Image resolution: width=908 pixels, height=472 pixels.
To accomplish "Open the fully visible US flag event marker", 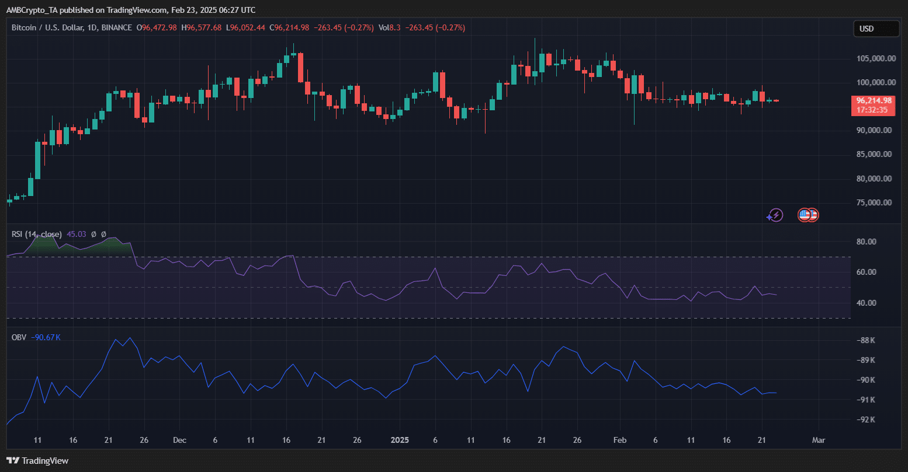I will [805, 215].
